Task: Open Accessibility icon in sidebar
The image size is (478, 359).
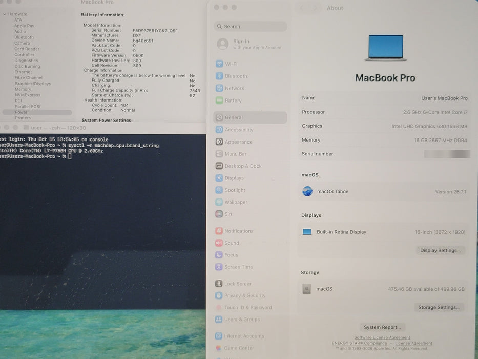Action: pyautogui.click(x=219, y=130)
